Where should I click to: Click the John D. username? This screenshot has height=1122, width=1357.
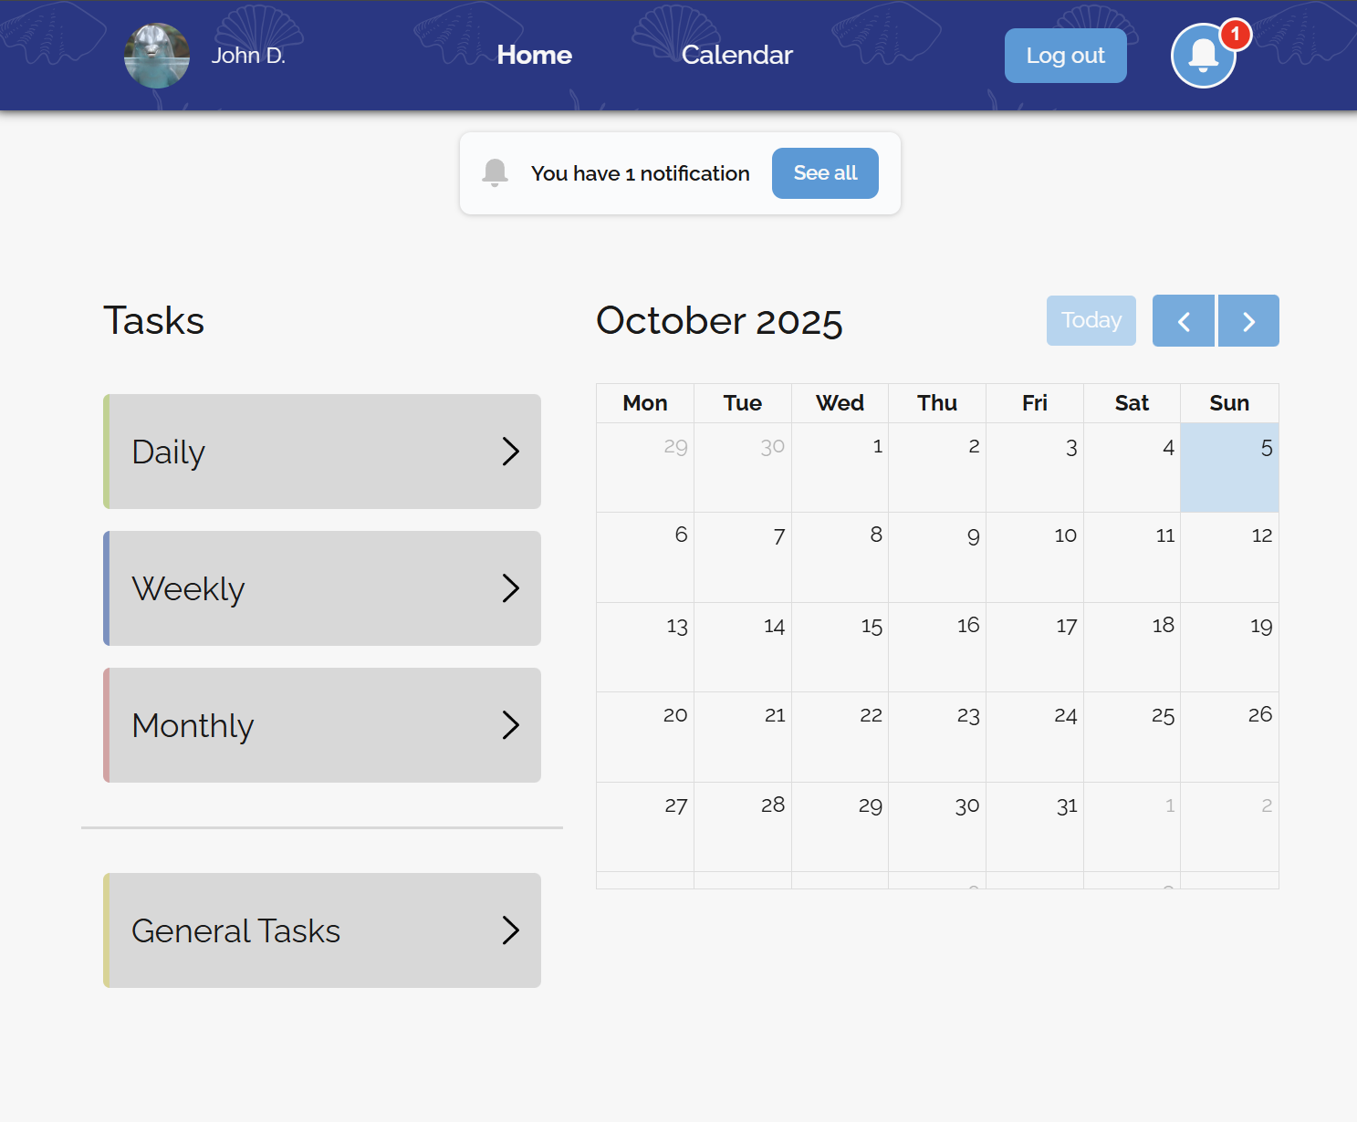[x=248, y=56]
